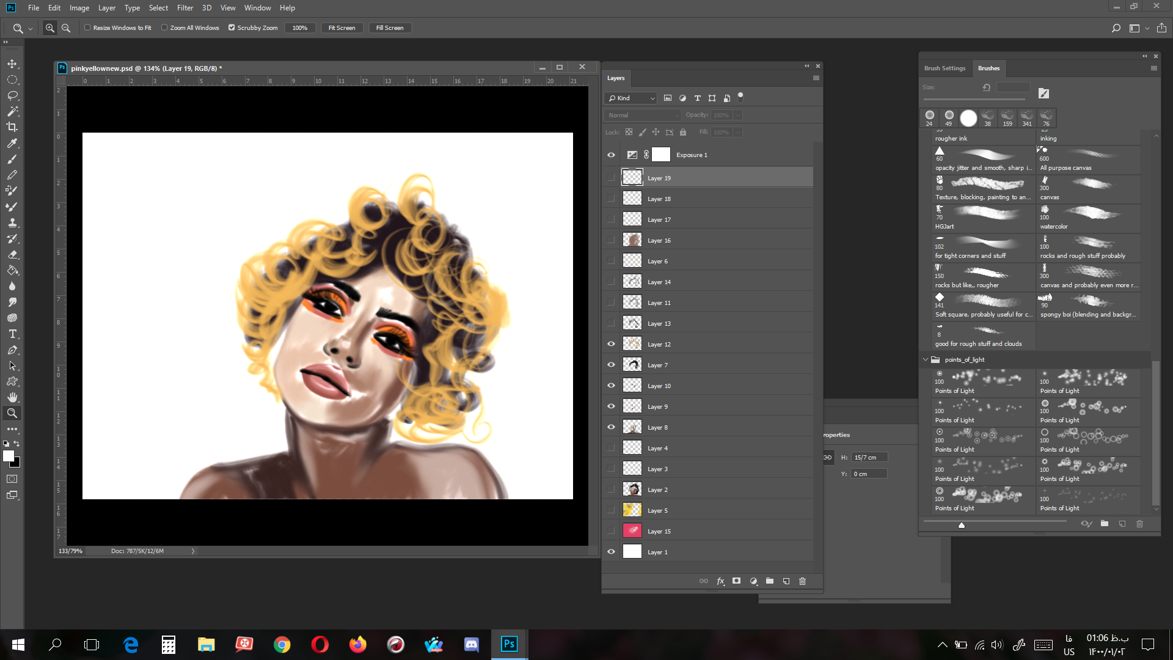Hide the Exposure 1 layer

click(611, 155)
